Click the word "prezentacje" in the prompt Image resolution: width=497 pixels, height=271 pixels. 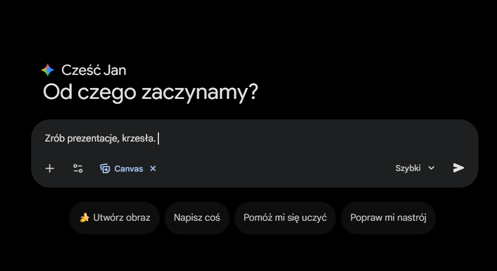[92, 139]
